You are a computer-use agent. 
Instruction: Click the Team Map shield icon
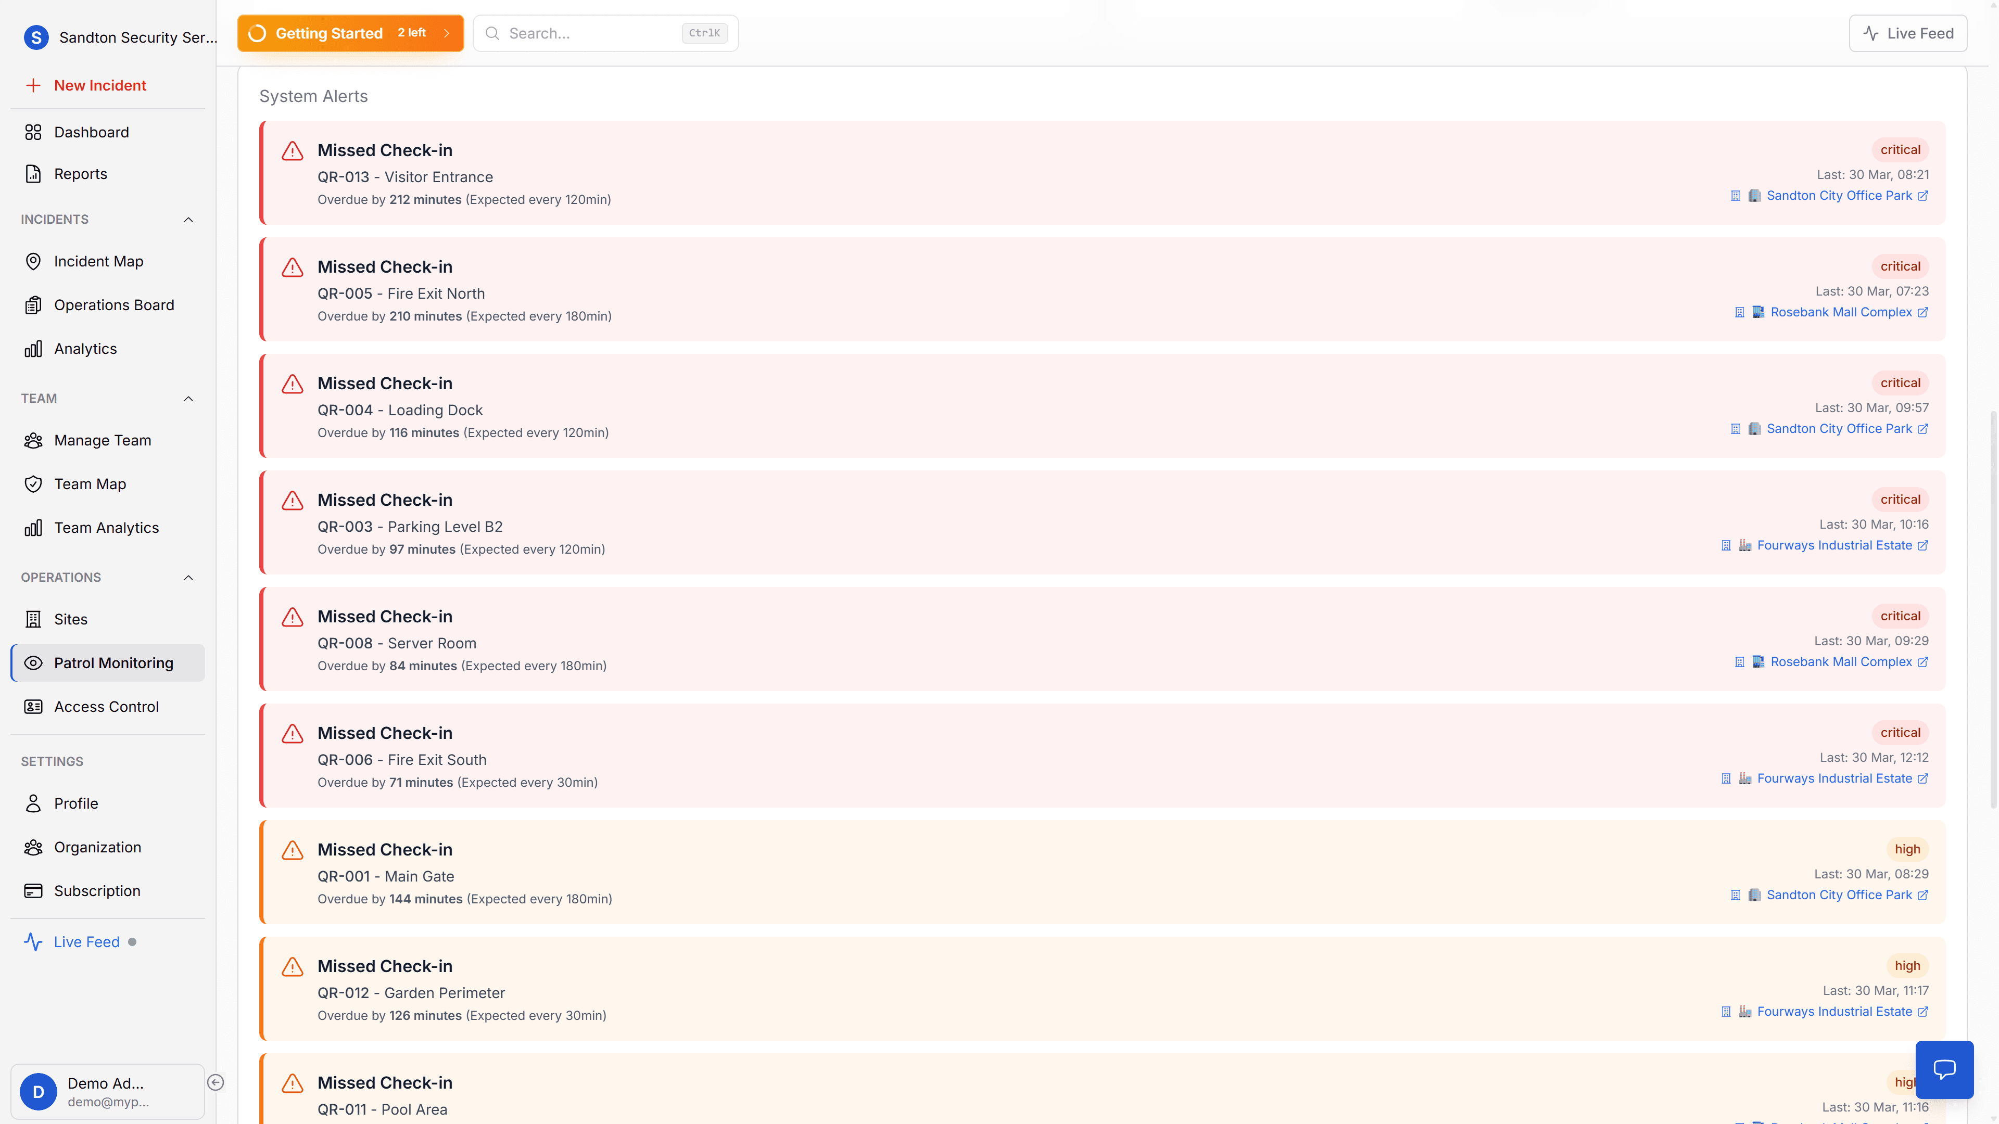pos(33,484)
